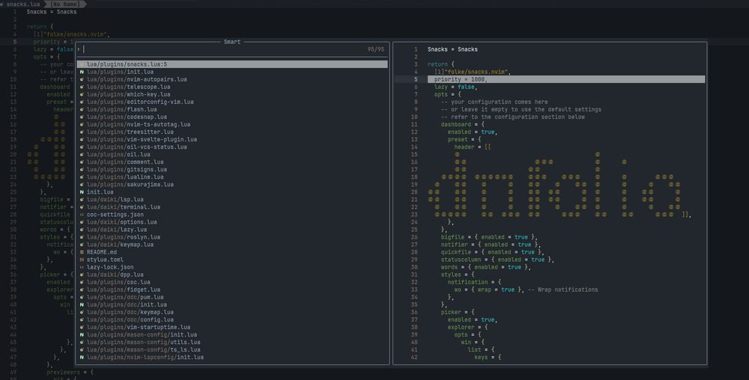Select lua/plugins/snacks.lua:5 in the picker list

233,64
